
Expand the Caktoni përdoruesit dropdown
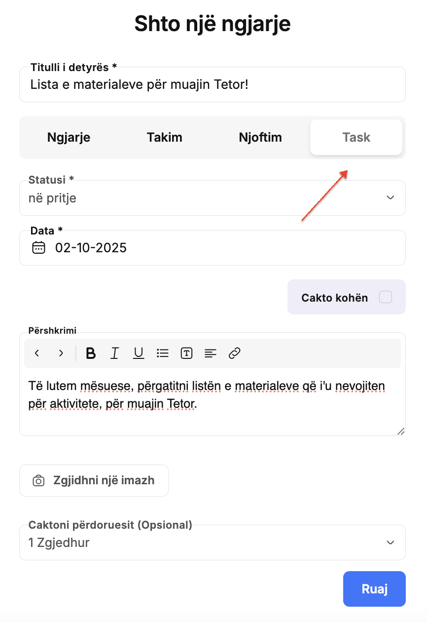coord(212,543)
